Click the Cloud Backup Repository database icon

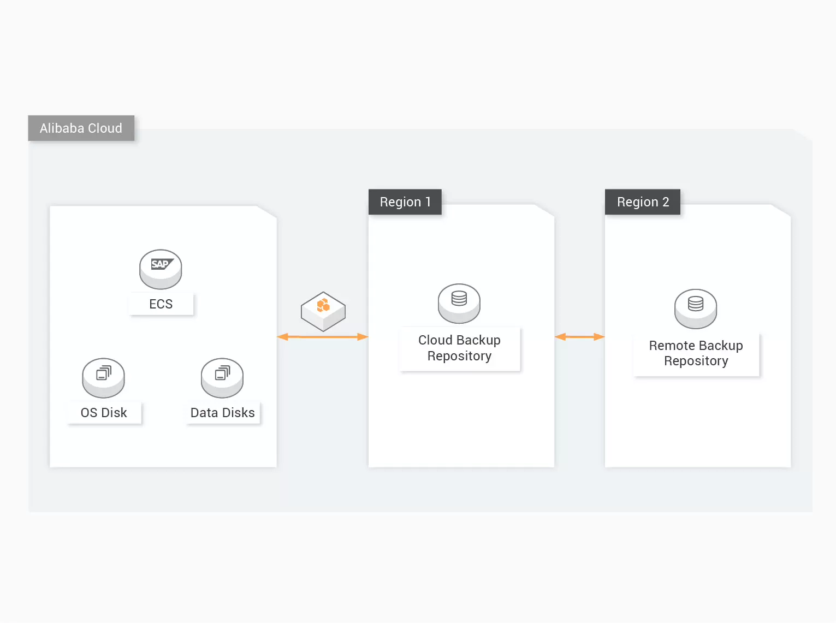459,304
